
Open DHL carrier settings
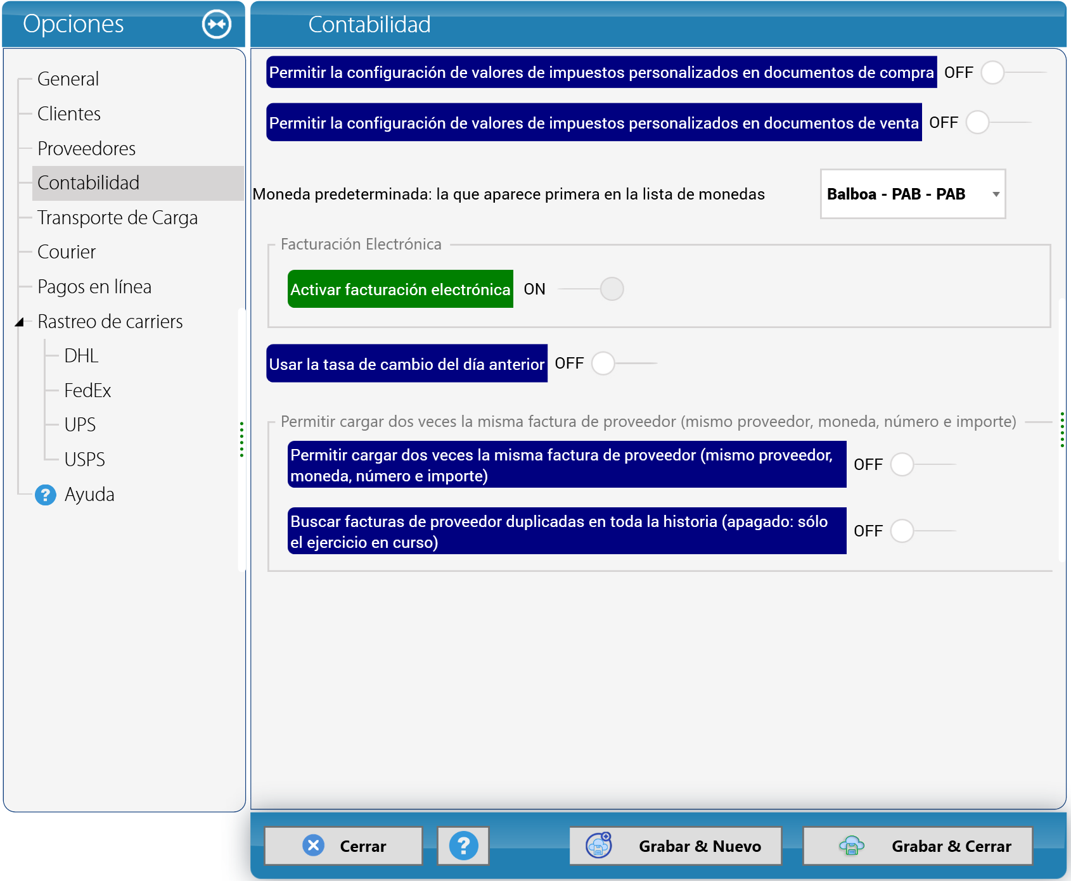point(81,356)
